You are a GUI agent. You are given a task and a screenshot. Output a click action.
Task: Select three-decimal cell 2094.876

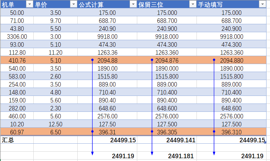tap(167, 60)
